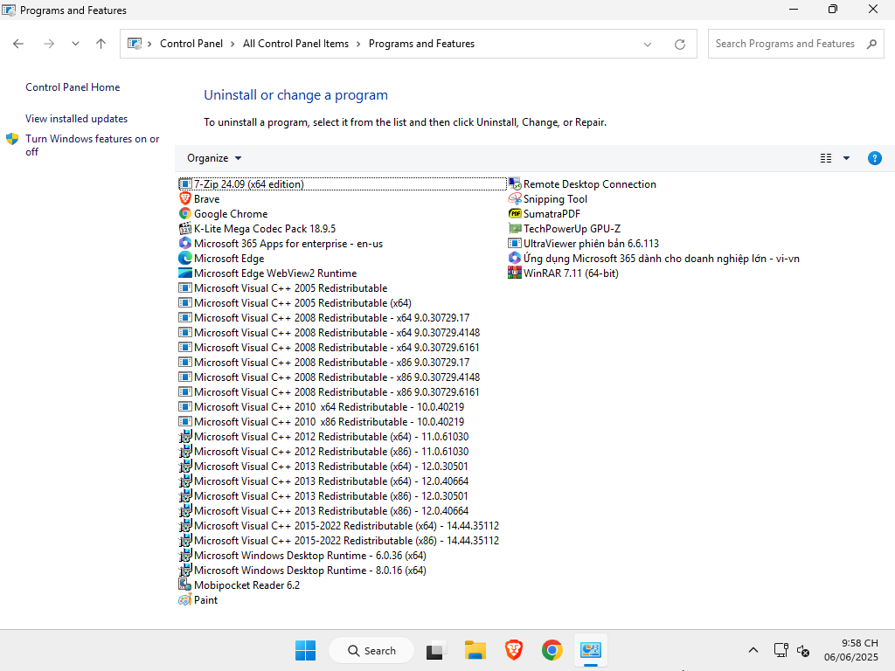Select the Google Chrome program icon
This screenshot has height=671, width=895.
184,214
